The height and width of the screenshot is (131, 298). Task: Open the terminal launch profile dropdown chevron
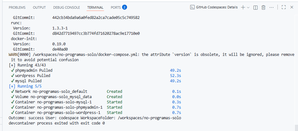248,7
